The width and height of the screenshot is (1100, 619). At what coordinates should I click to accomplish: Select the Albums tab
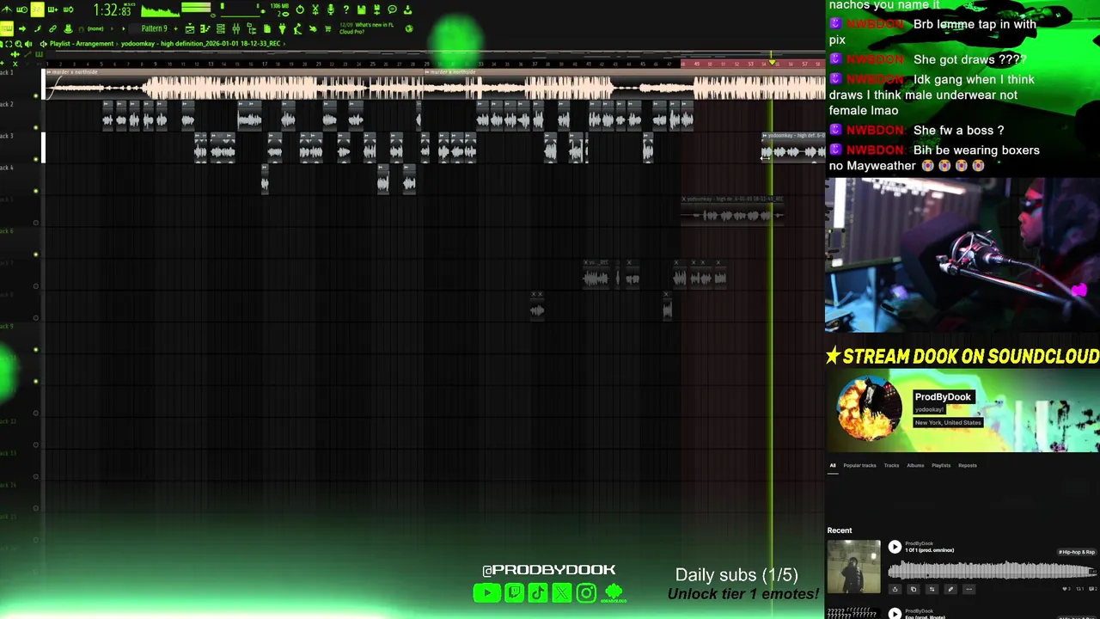coord(915,465)
